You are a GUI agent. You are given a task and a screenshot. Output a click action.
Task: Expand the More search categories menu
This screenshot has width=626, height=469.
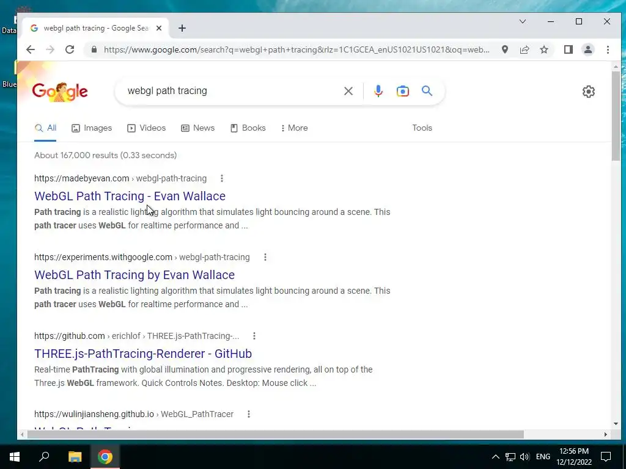click(x=294, y=128)
